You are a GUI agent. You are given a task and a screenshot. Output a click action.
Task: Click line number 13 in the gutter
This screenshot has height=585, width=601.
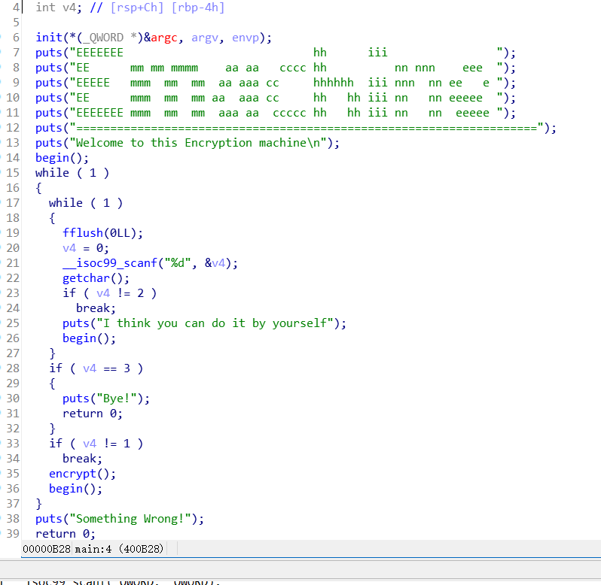pos(13,143)
